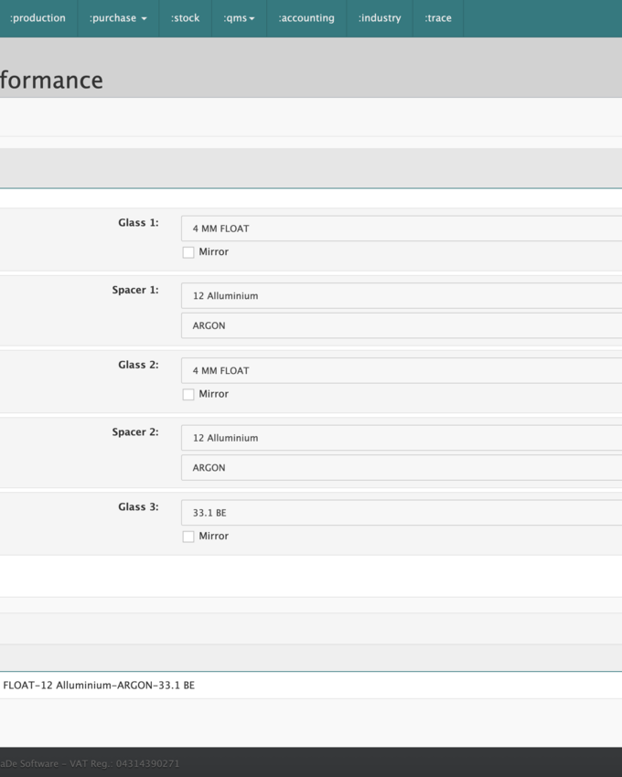Click the caret arrow beside :qms
The height and width of the screenshot is (777, 622).
pos(252,19)
